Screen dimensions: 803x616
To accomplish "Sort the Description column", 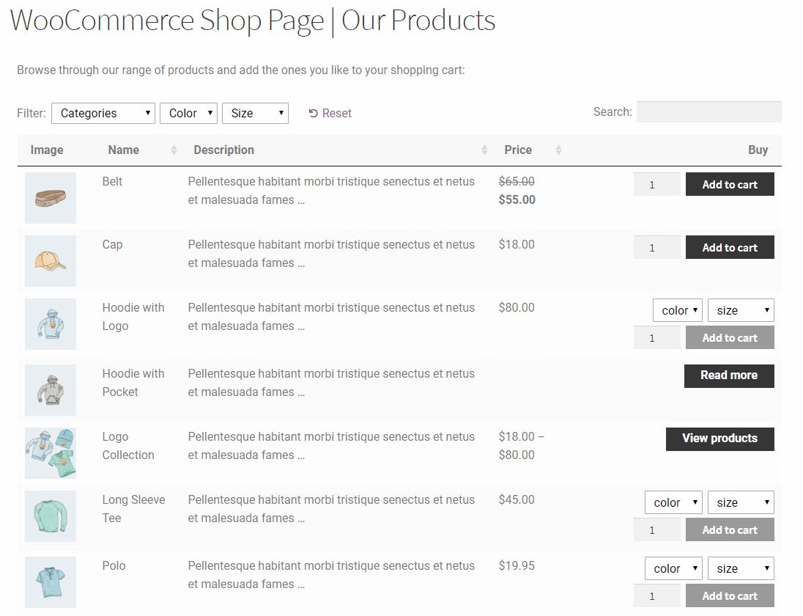I will click(484, 150).
